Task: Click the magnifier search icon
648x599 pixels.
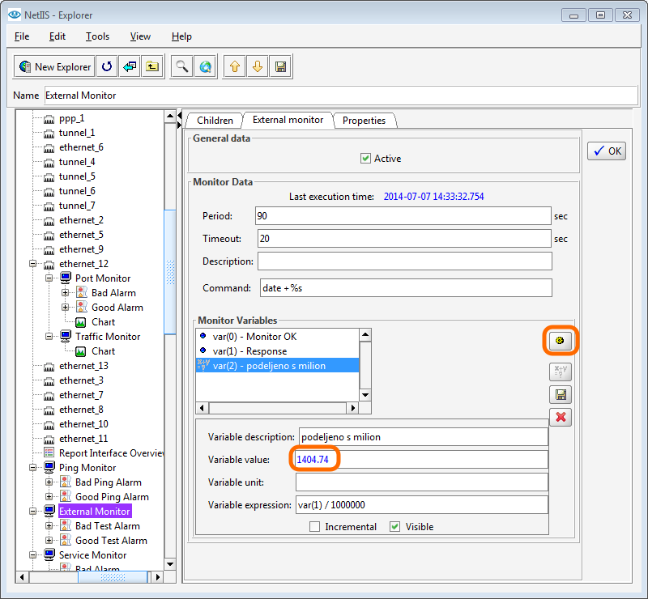Action: click(182, 67)
